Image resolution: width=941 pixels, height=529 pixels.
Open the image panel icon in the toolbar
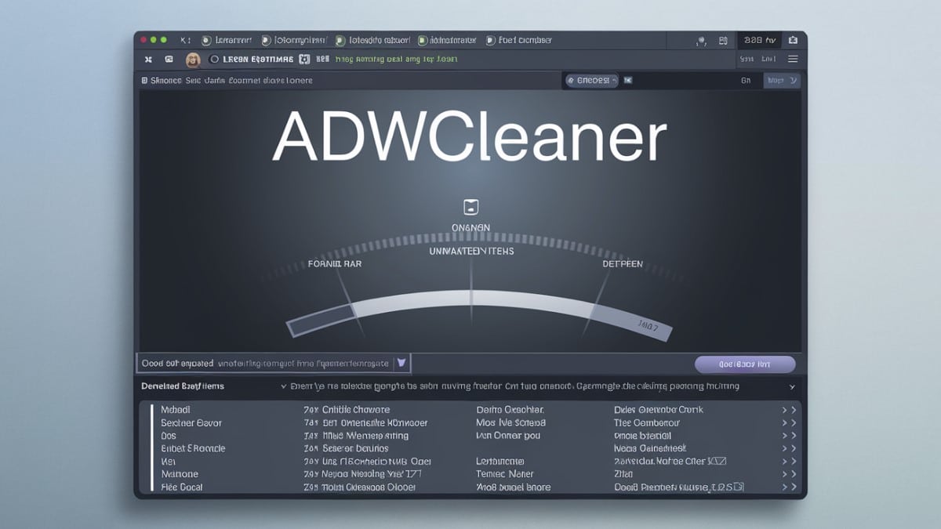(168, 59)
